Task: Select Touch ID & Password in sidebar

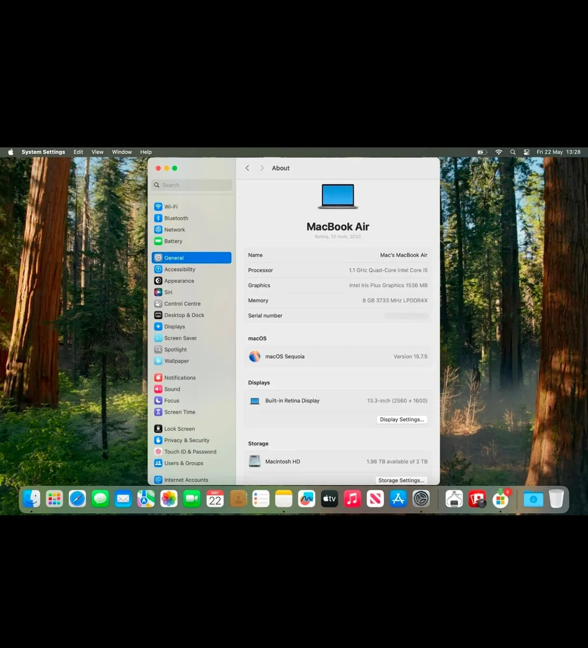Action: (x=192, y=452)
